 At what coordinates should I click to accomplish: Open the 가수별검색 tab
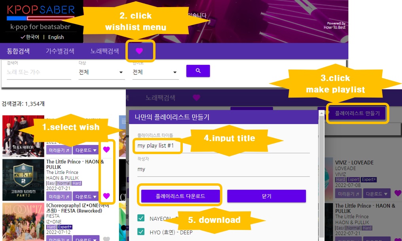tap(60, 51)
